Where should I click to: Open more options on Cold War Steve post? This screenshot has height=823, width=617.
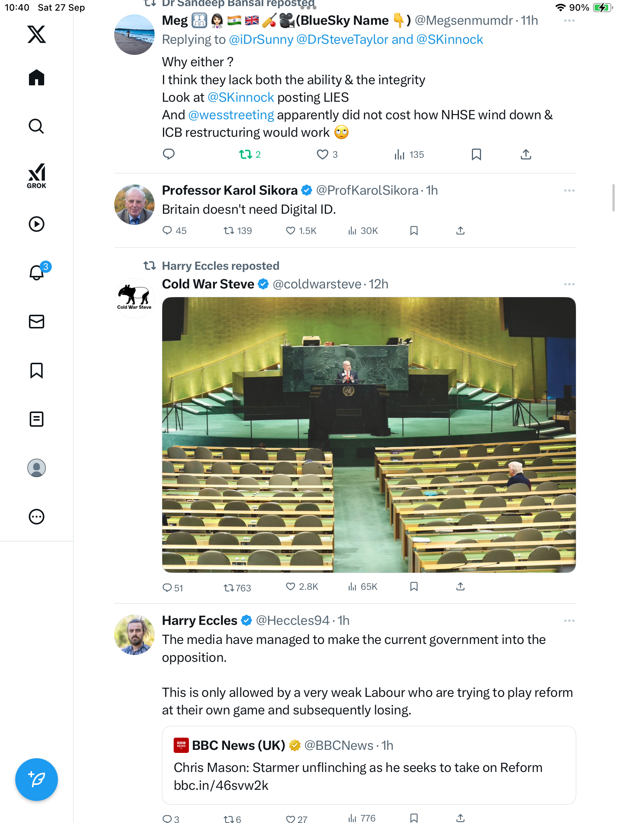pyautogui.click(x=569, y=284)
